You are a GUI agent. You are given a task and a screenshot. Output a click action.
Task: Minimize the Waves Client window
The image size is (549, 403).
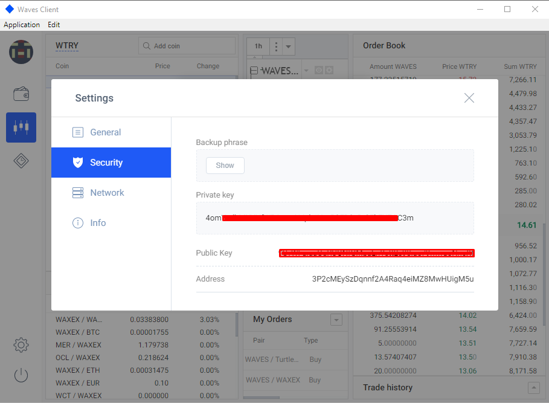tap(480, 10)
